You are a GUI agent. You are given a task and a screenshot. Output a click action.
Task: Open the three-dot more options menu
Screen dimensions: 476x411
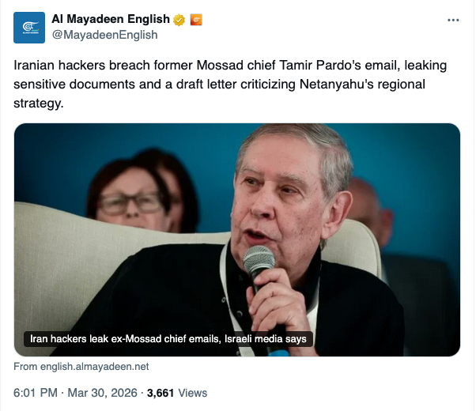[452, 20]
